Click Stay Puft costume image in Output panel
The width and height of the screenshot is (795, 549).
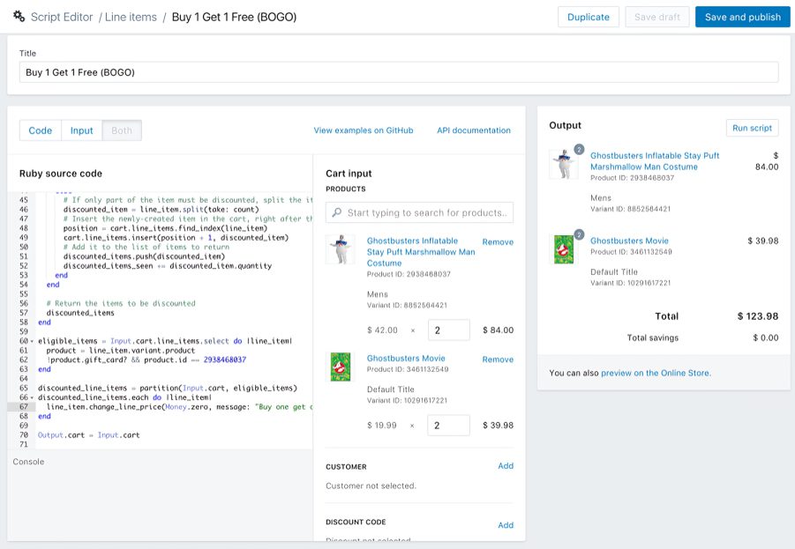point(563,163)
